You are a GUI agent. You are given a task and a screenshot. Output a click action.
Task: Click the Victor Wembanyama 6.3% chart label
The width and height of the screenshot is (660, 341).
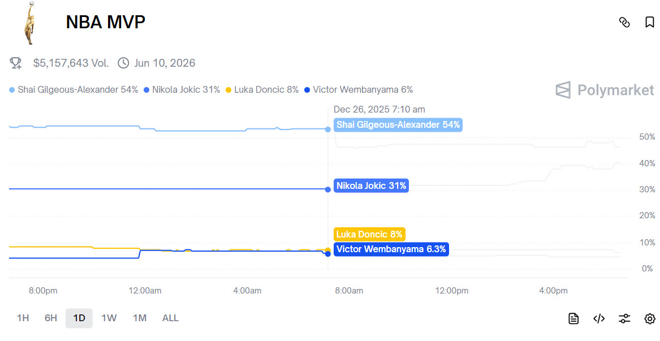[391, 249]
